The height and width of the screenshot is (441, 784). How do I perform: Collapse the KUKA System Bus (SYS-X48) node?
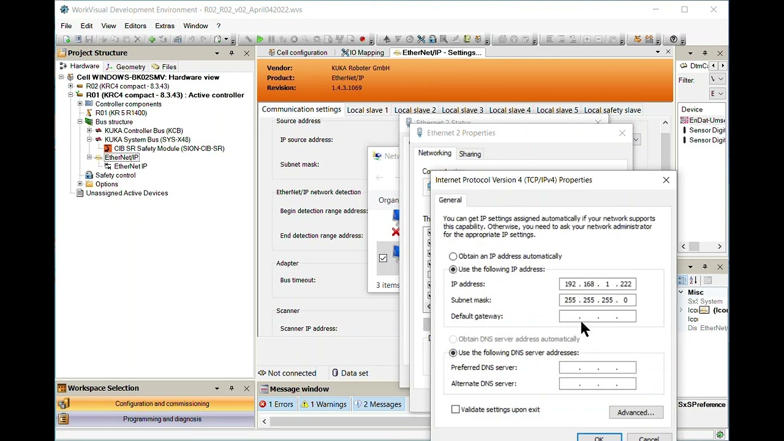tap(89, 140)
